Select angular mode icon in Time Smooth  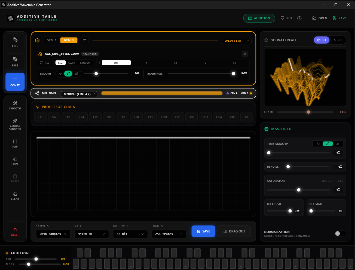[318, 144]
